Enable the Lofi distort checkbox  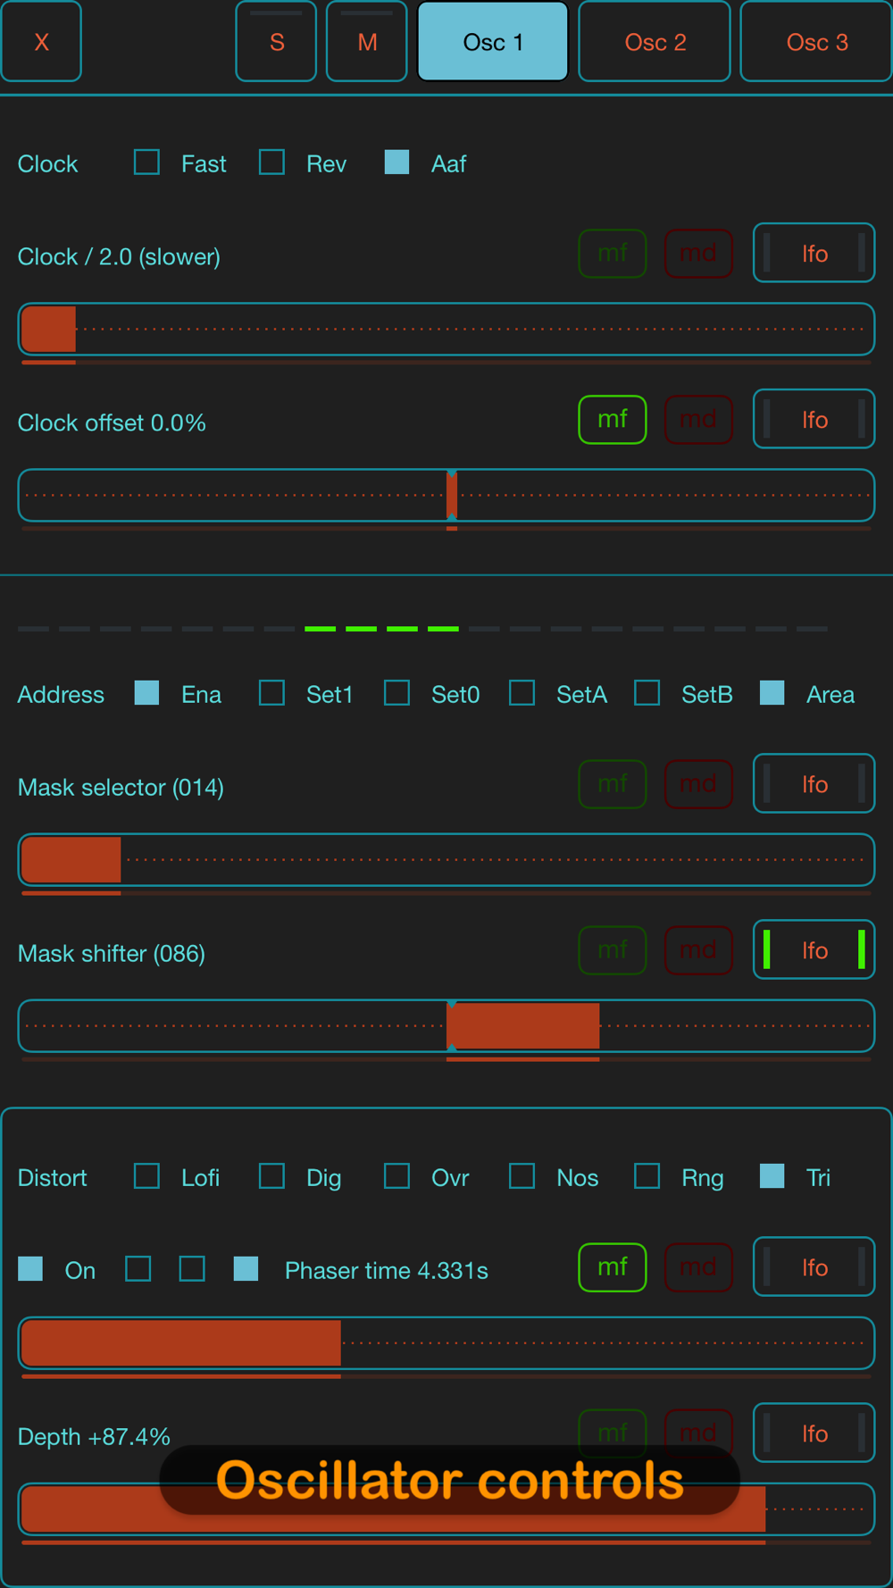[x=147, y=1176]
